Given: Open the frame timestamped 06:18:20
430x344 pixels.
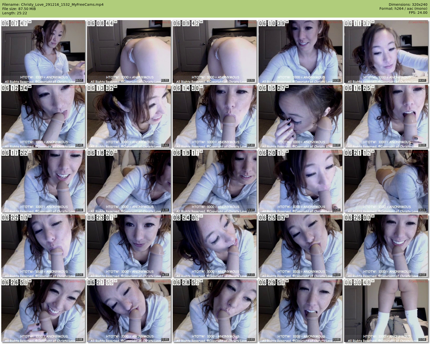Looking at the screenshot, I should pyautogui.click(x=129, y=181).
